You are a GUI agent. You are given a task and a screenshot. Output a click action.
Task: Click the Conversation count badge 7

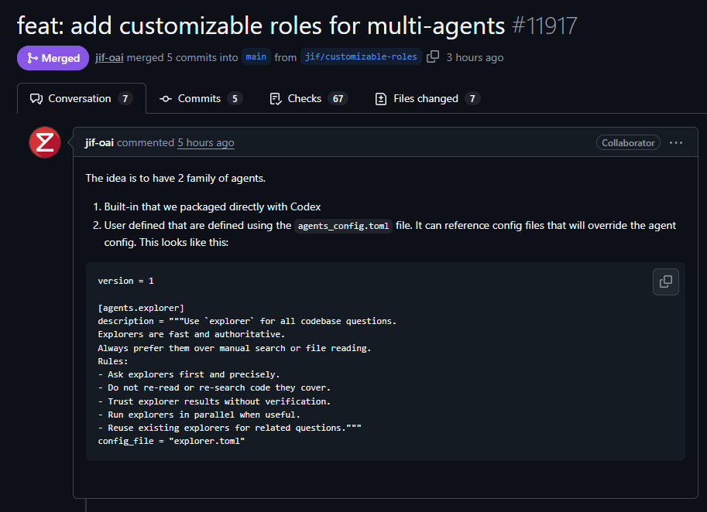click(125, 99)
